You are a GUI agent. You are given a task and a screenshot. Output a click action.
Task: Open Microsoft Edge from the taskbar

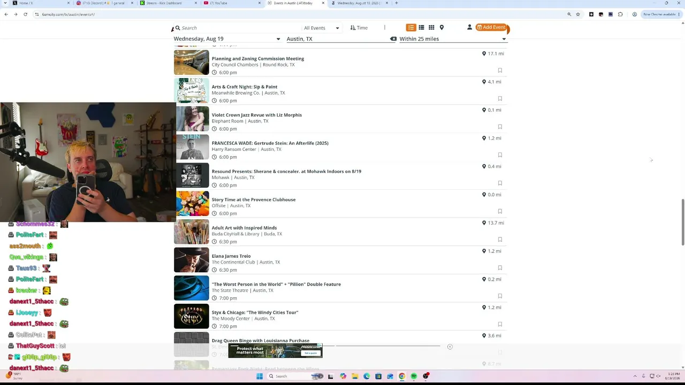pyautogui.click(x=367, y=376)
